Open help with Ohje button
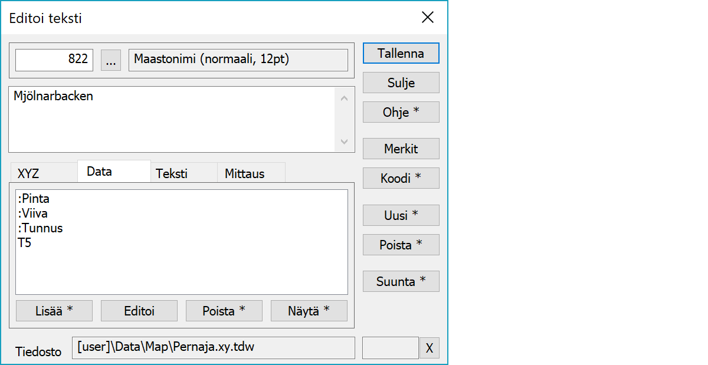Image resolution: width=708 pixels, height=365 pixels. (401, 112)
